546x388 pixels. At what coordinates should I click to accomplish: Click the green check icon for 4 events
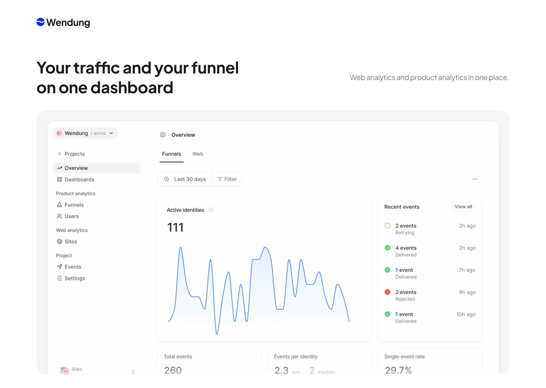387,248
